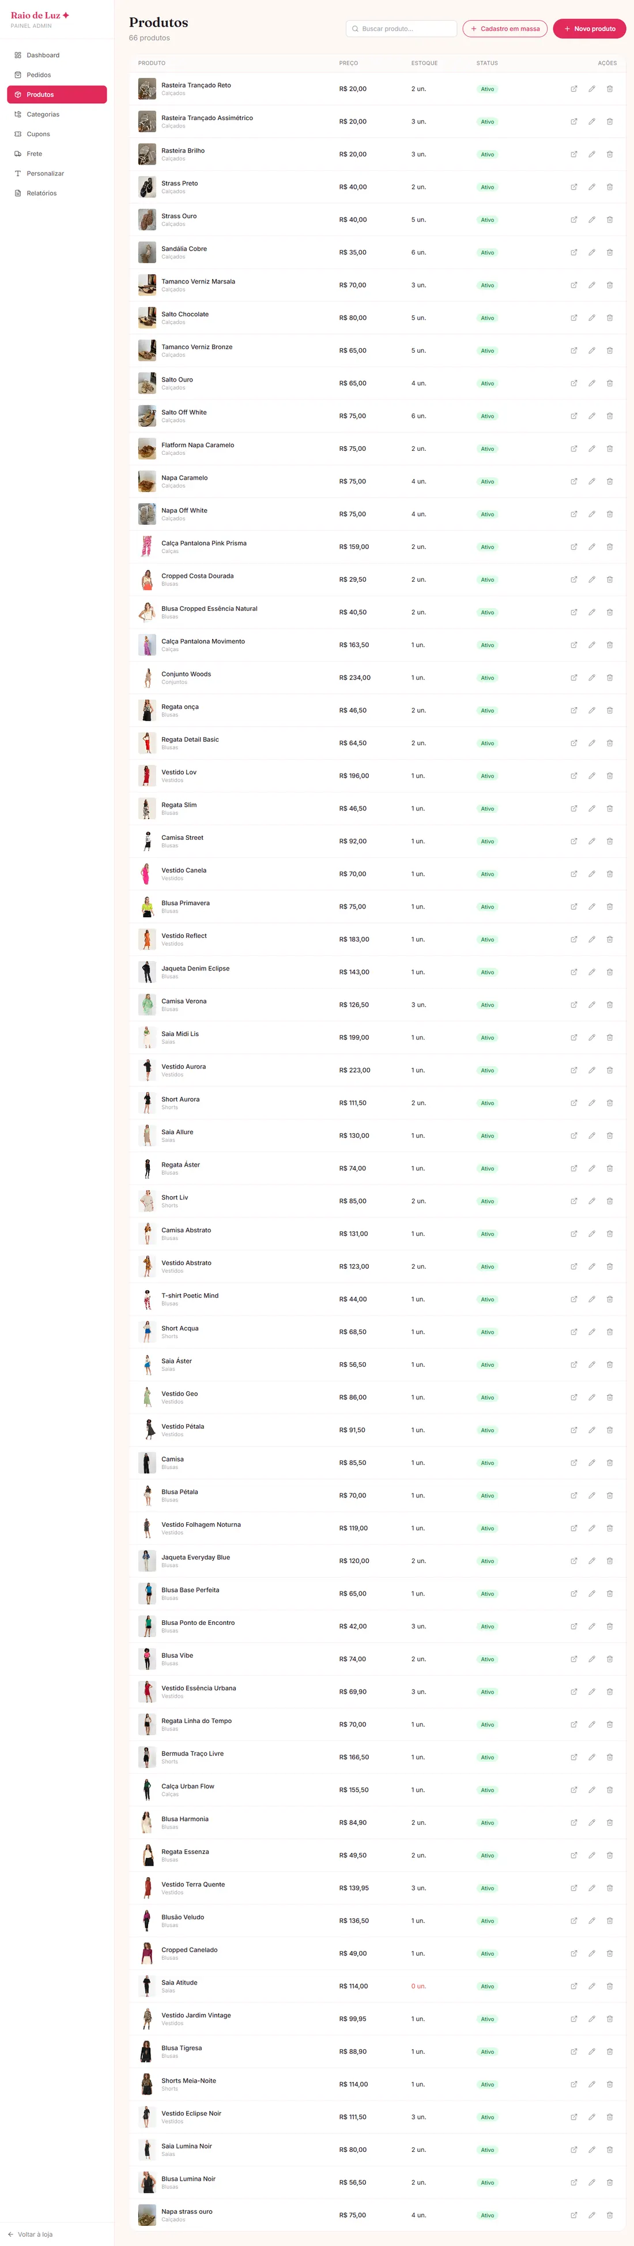Click the Buscar produto search field

point(402,29)
